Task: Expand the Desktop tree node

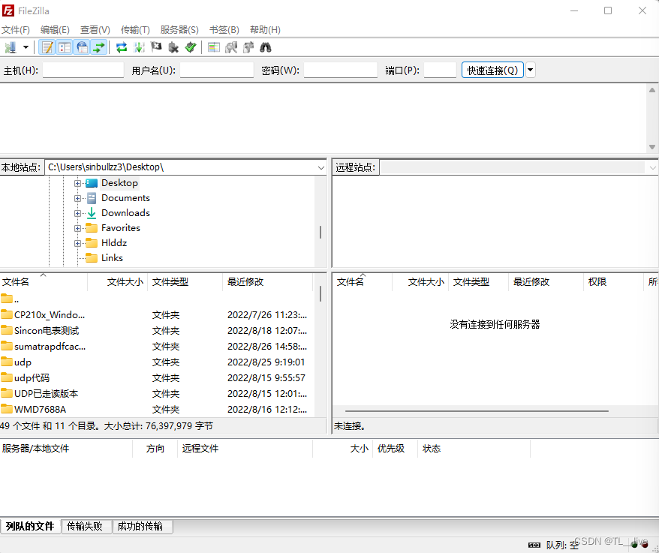Action: coord(77,183)
